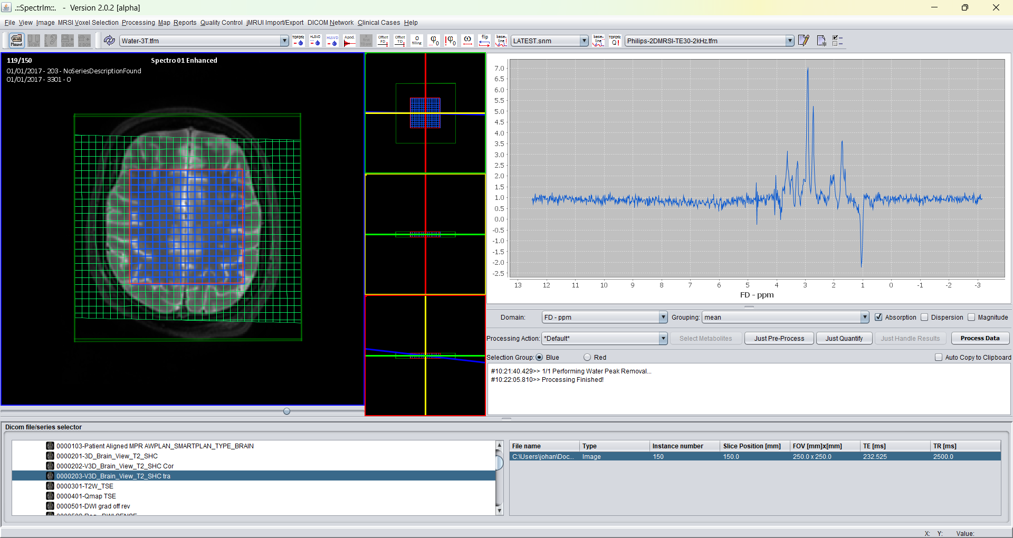Open the Philips-2DMRSI-TE30-2kHz.tfm dropdown
Viewport: 1013px width, 538px height.
(790, 41)
